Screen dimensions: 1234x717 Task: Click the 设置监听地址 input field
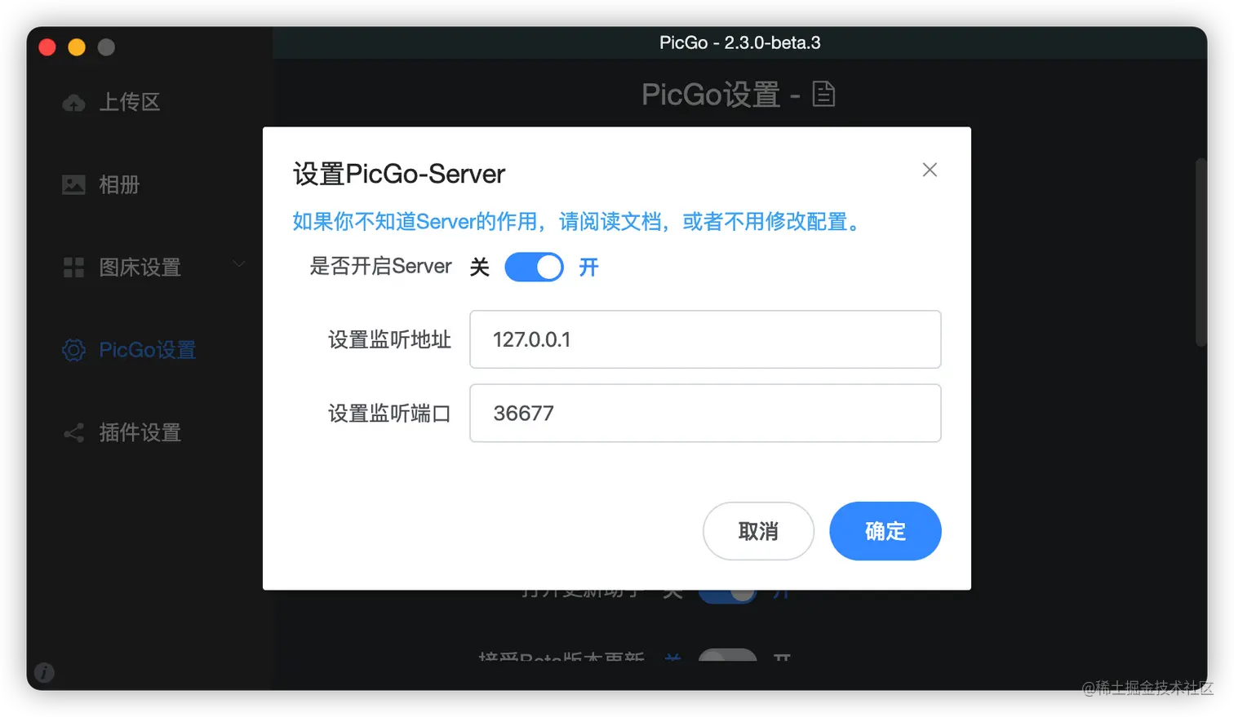[x=705, y=339]
